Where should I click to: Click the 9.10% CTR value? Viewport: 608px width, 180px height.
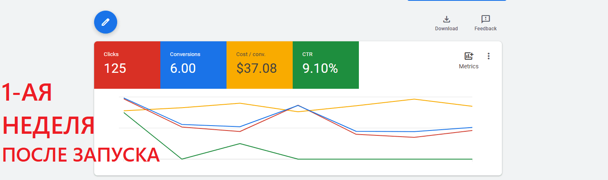pyautogui.click(x=320, y=68)
